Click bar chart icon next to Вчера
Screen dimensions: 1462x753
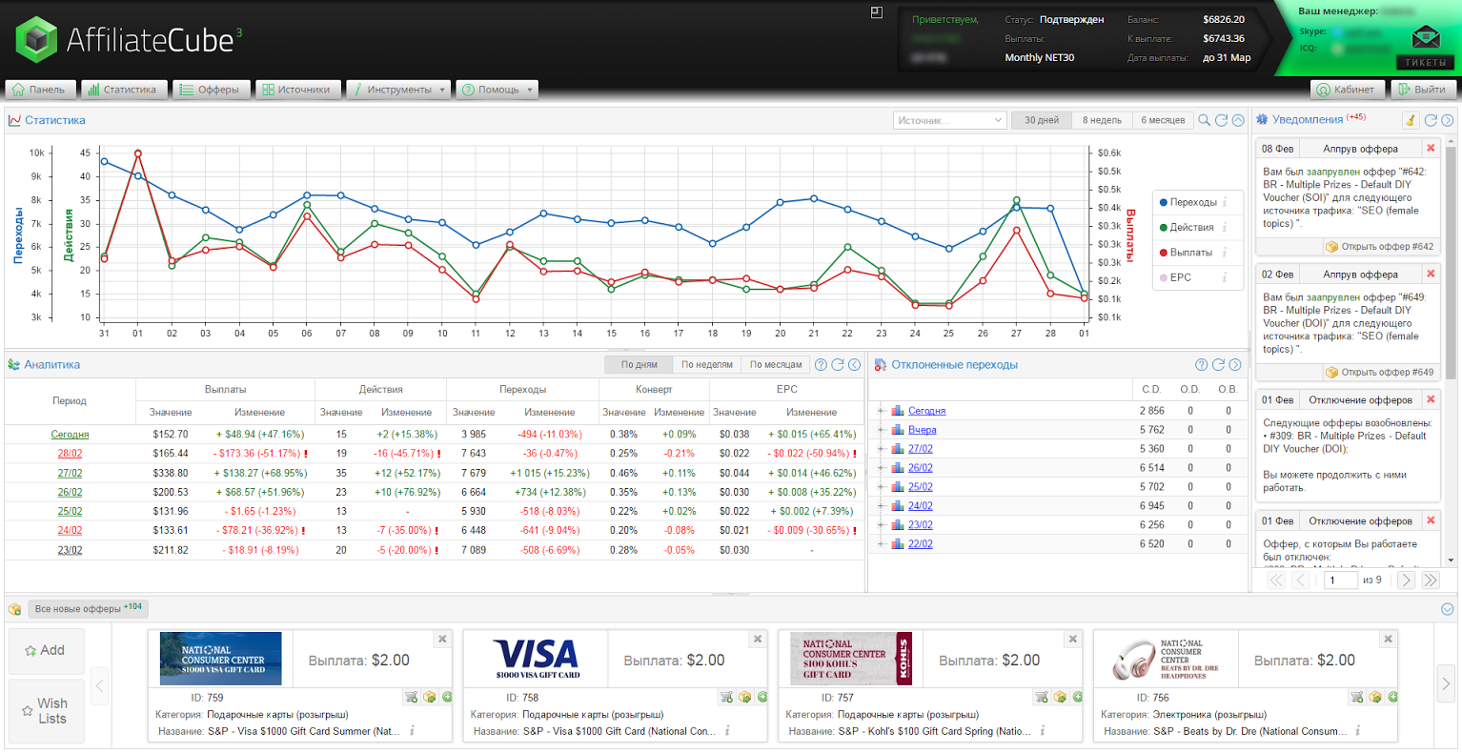pyautogui.click(x=897, y=430)
